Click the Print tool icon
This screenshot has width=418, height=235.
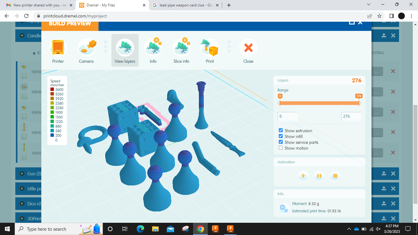210,50
